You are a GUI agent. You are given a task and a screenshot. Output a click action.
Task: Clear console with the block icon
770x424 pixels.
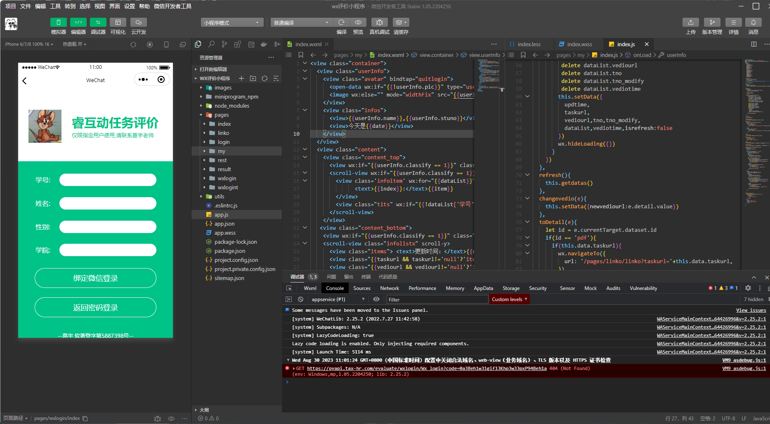[300, 299]
